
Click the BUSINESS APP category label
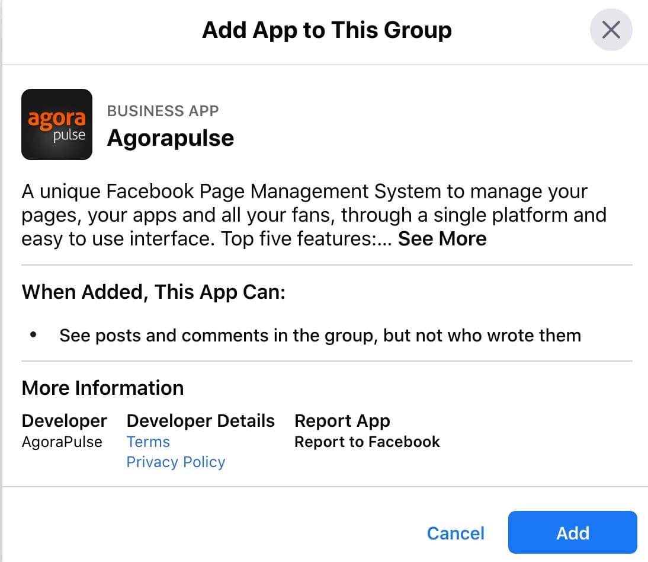coord(163,111)
